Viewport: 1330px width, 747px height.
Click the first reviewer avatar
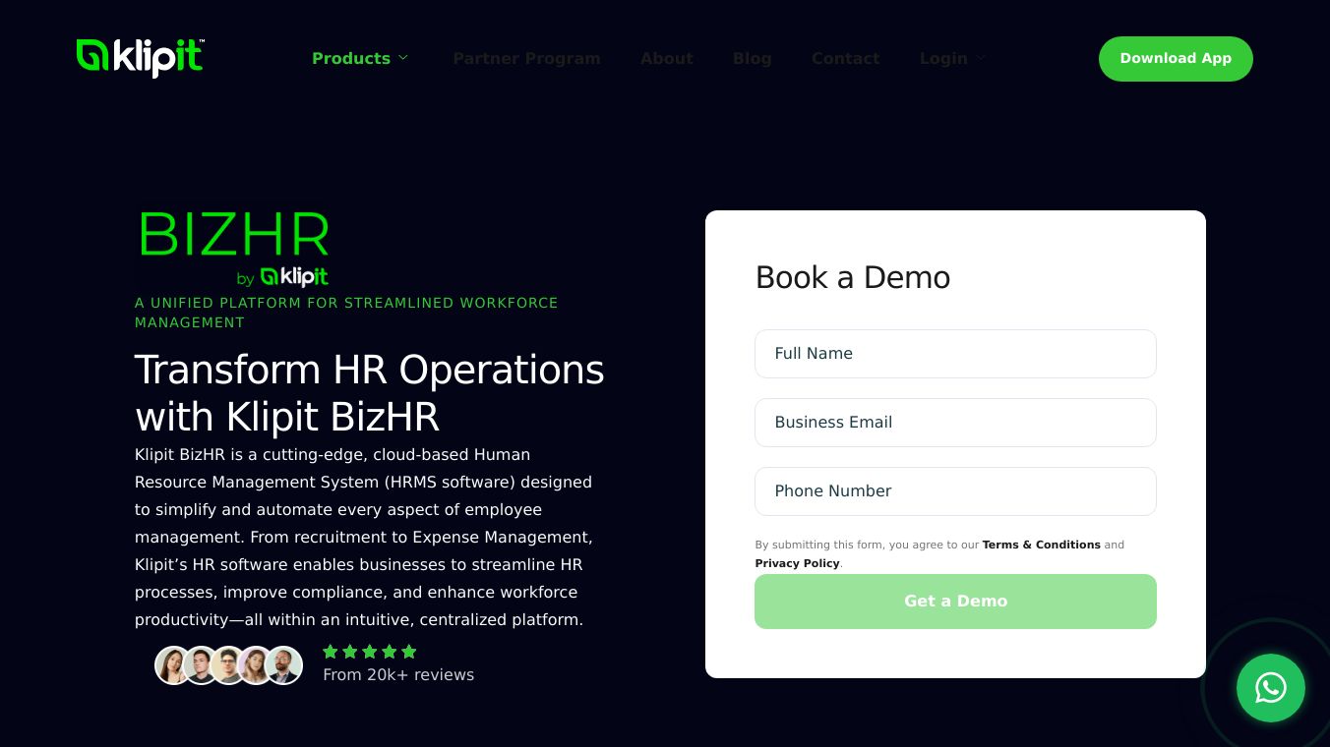173,665
